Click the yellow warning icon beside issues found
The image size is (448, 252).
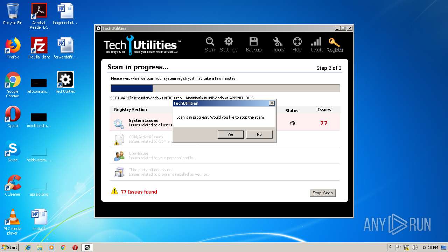point(114,191)
